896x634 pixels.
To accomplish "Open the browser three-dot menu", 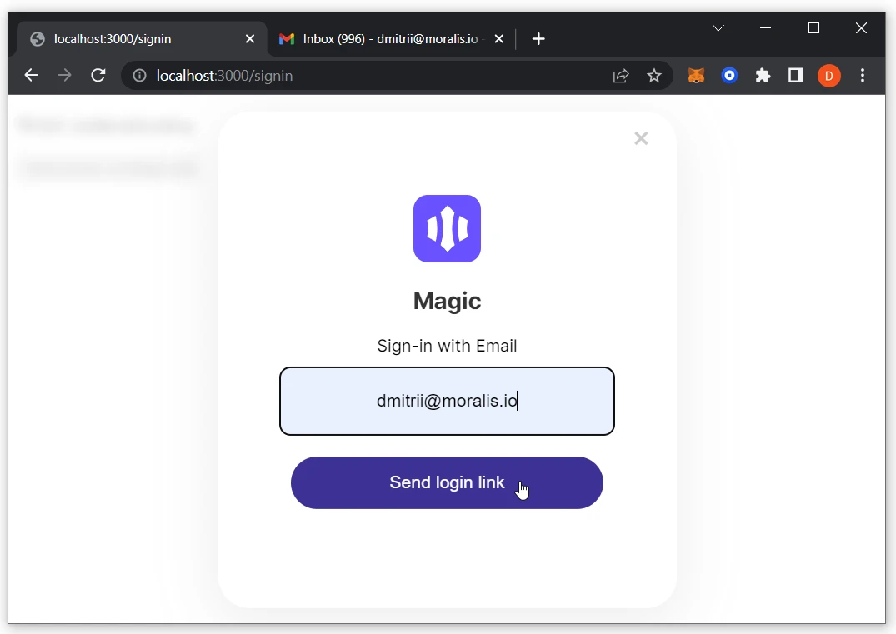I will [863, 76].
